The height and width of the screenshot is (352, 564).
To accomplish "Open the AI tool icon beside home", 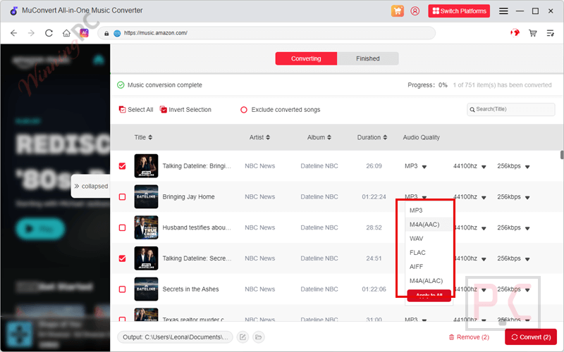I will pyautogui.click(x=84, y=33).
